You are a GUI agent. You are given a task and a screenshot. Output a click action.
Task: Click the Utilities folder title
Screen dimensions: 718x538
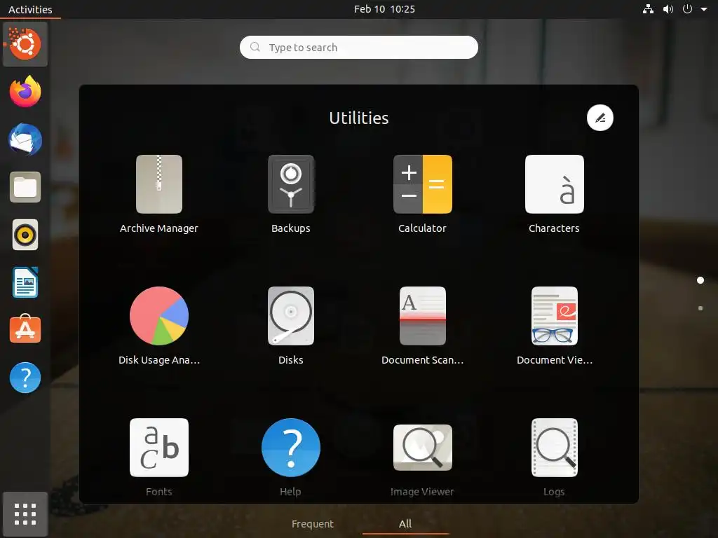pyautogui.click(x=359, y=118)
